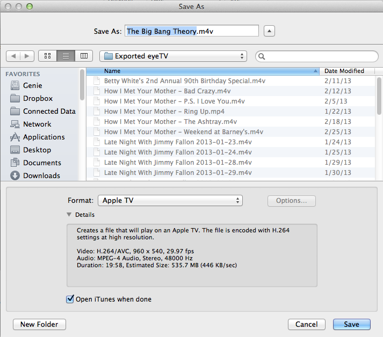Screen dimensions: 383x337
Task: Switch to list view mode
Action: coord(66,56)
